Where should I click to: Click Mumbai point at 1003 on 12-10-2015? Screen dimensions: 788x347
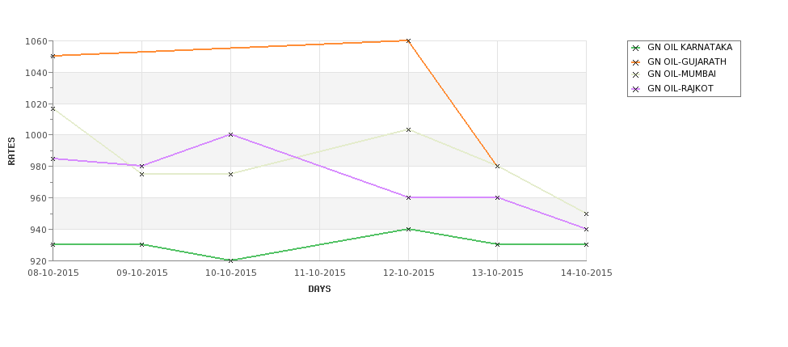(408, 129)
